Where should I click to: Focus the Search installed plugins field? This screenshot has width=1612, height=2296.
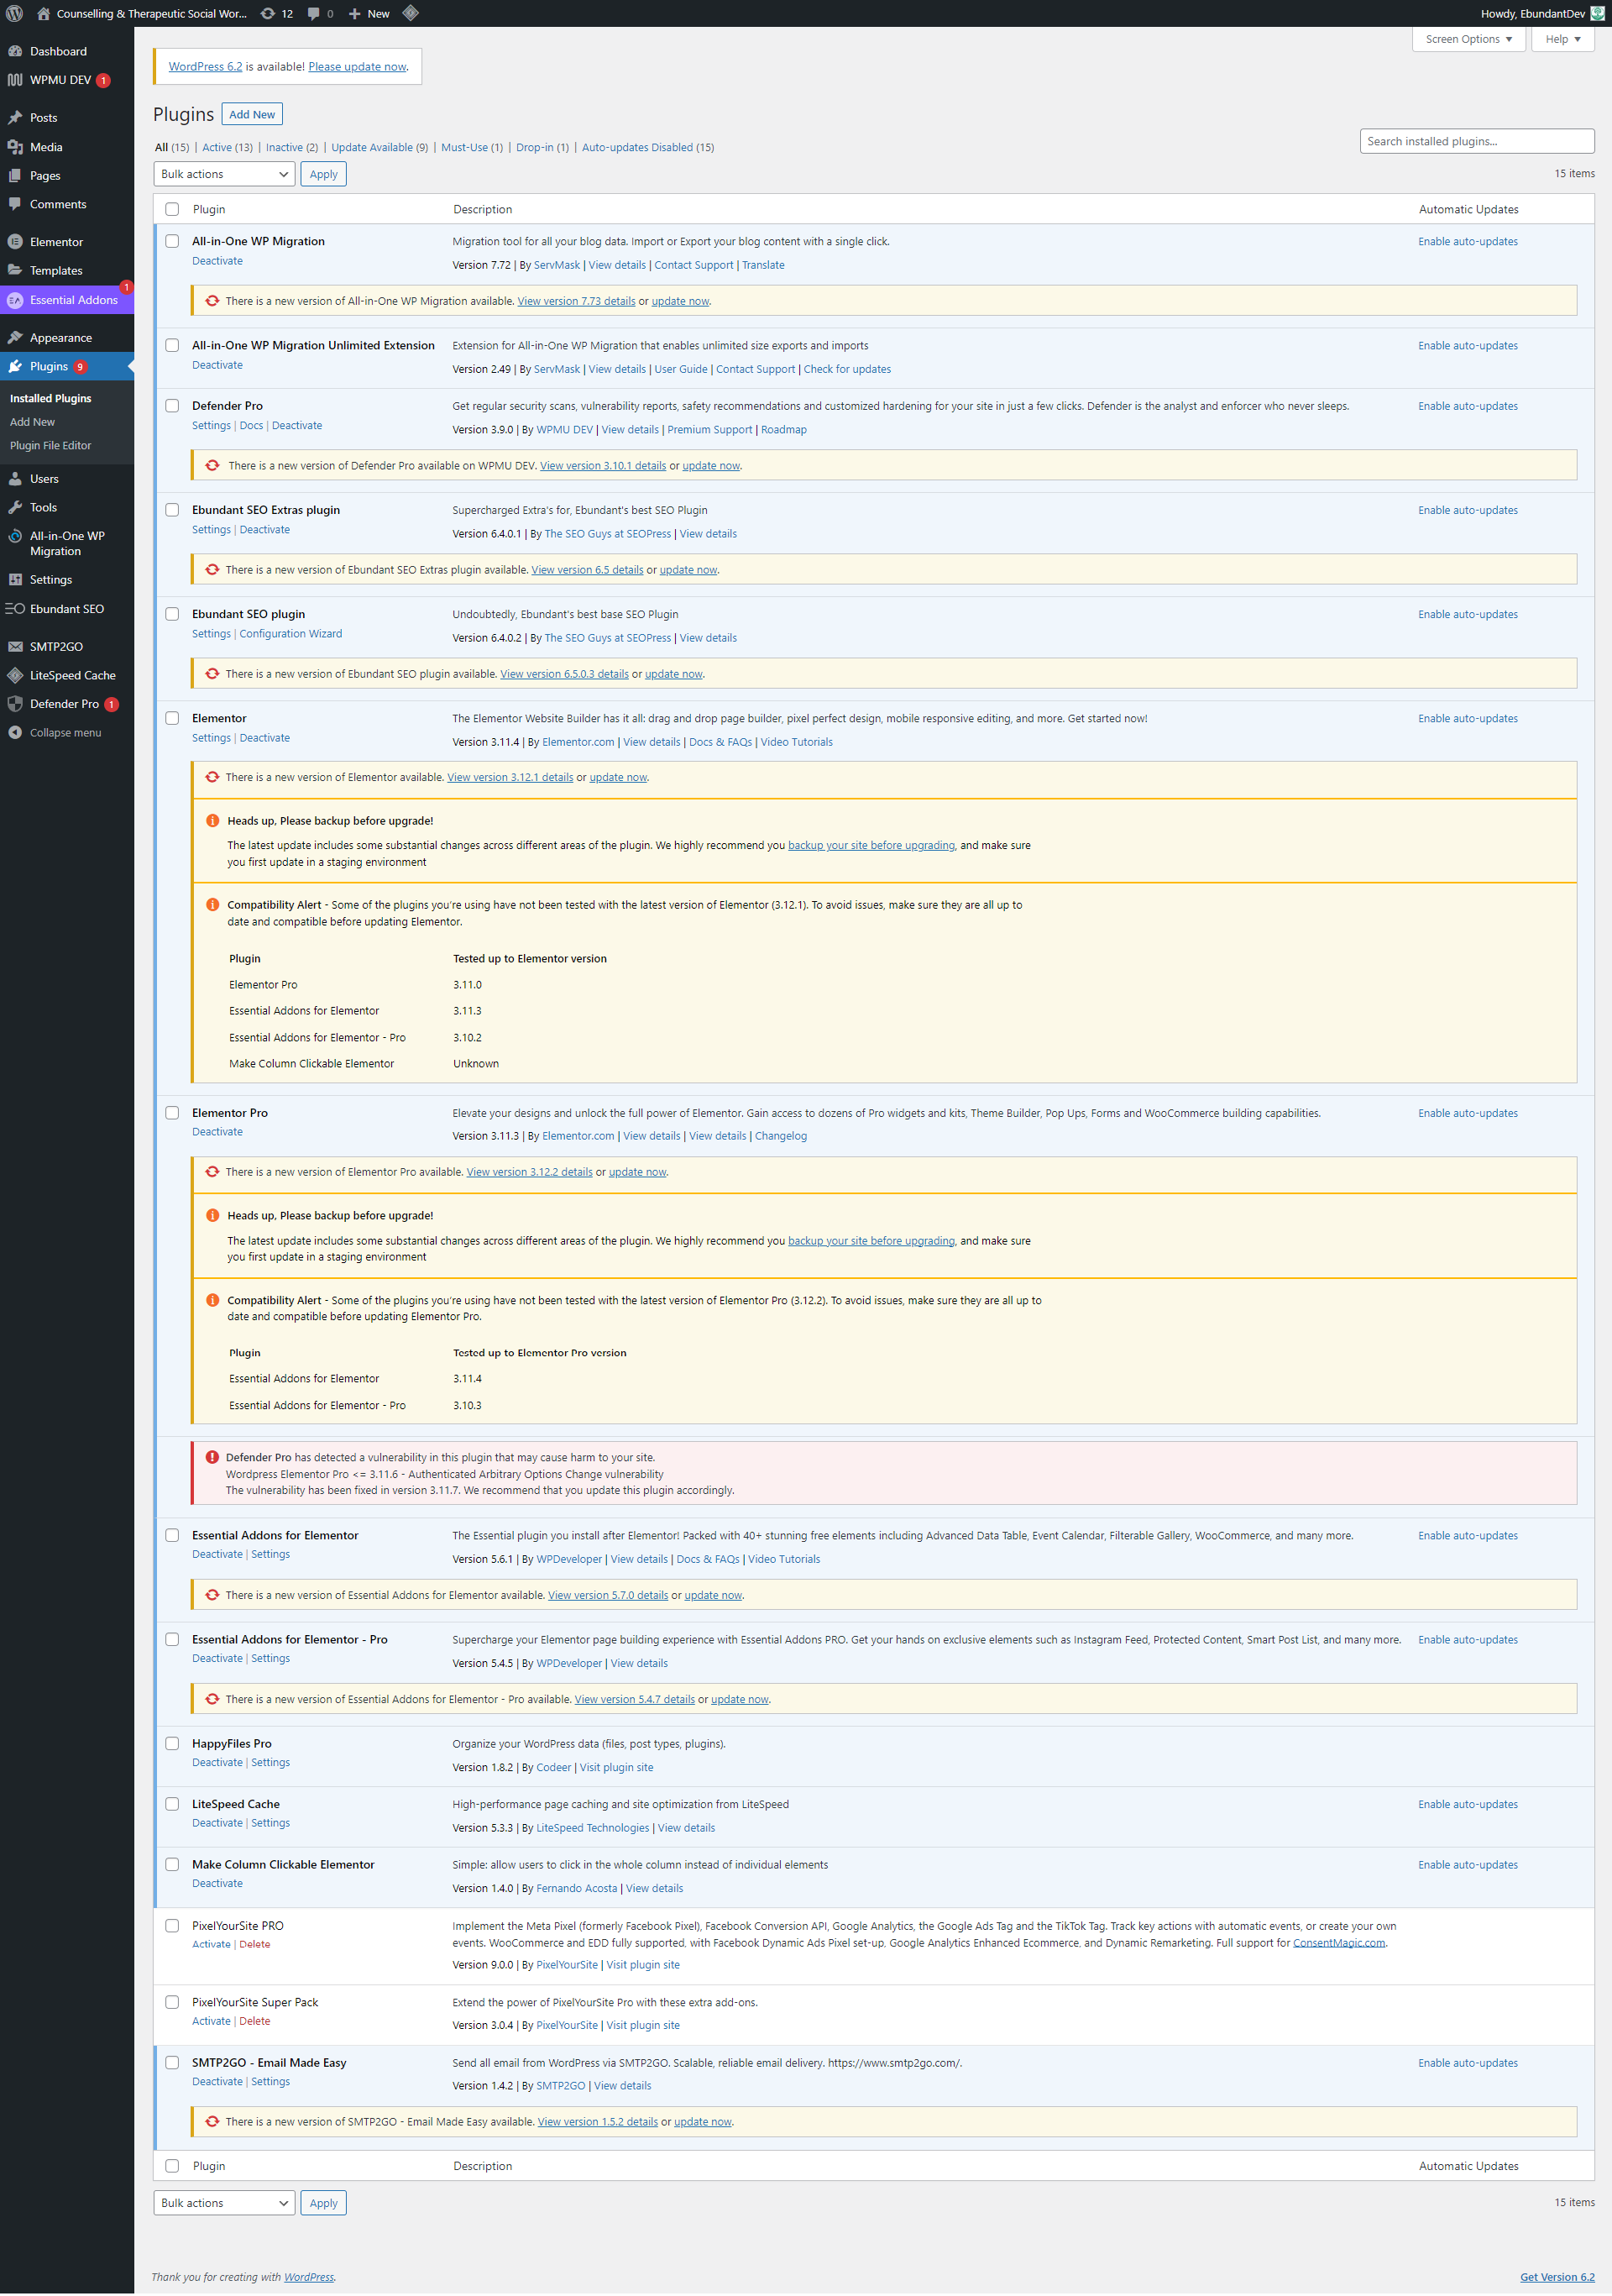tap(1476, 141)
